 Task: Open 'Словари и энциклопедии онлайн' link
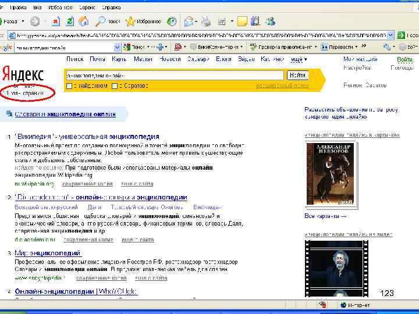pos(65,115)
